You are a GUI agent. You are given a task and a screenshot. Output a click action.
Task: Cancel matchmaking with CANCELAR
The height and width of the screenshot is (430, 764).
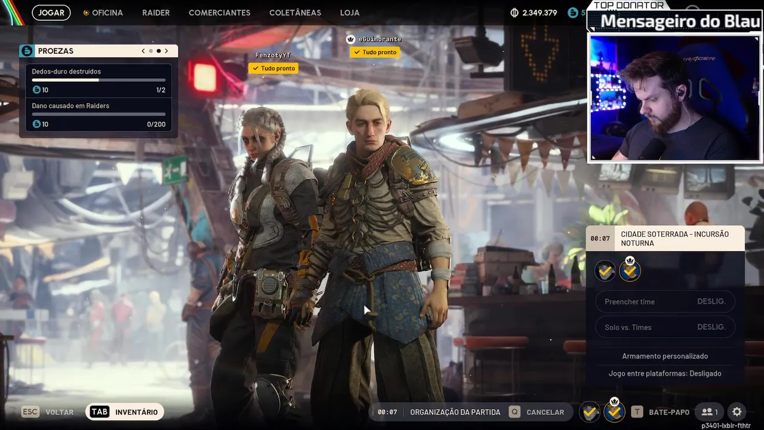[x=537, y=412]
